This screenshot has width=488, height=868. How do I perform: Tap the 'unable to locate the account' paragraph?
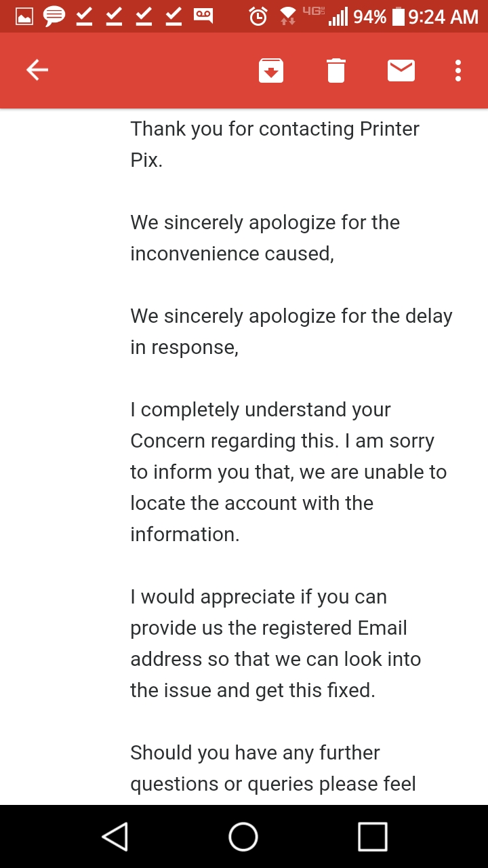click(x=289, y=472)
